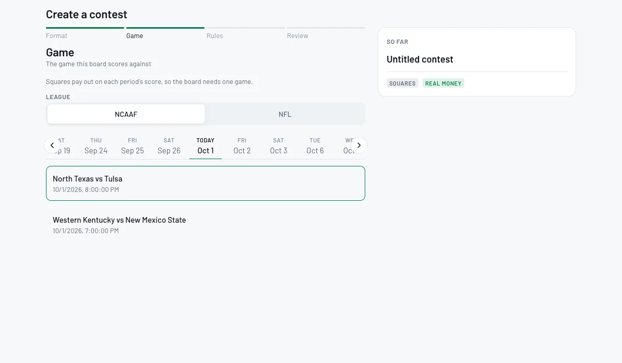This screenshot has height=363, width=622.
Task: Choose the Tue Oct 6 date
Action: [315, 146]
